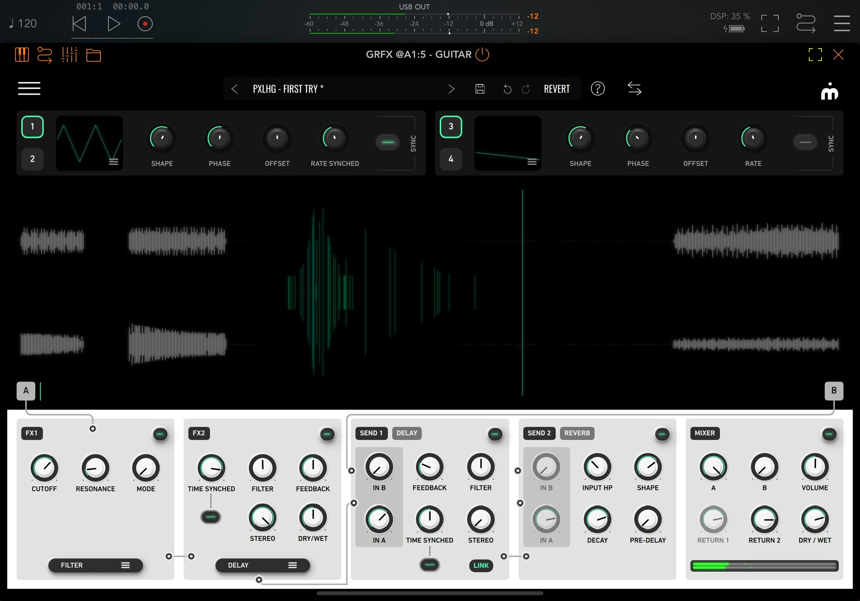
Task: Open the folder browser icon
Action: [94, 55]
